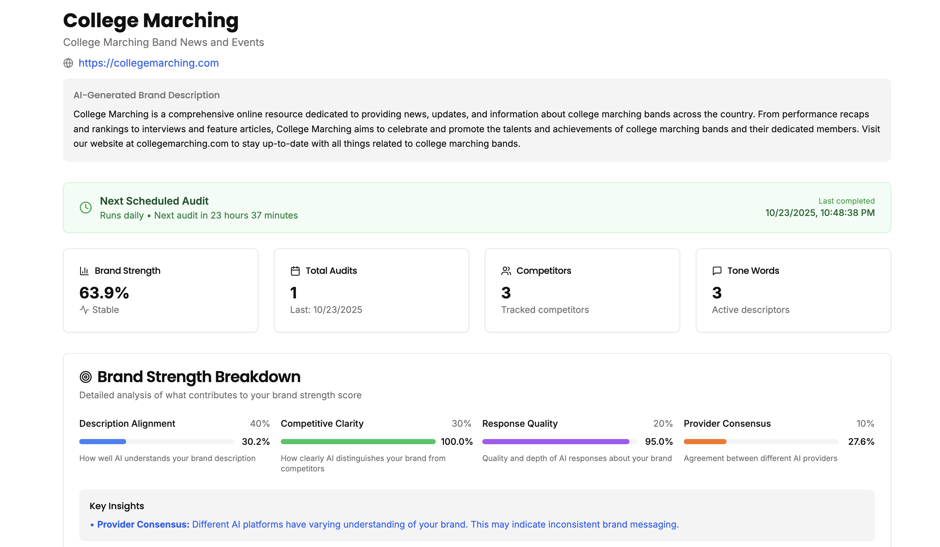This screenshot has height=547, width=940.
Task: Click the Provider Consensus key insight text
Action: coord(387,524)
